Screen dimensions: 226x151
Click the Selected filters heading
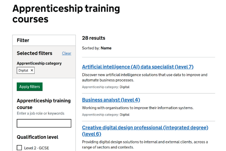tap(34, 53)
